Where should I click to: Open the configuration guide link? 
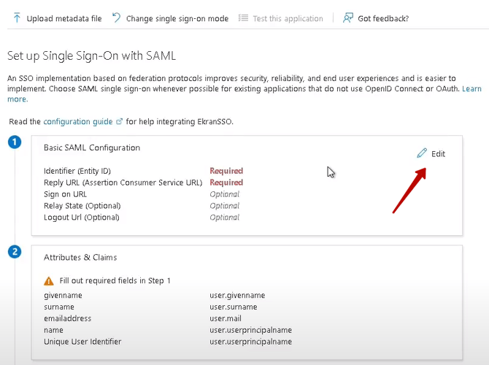77,121
